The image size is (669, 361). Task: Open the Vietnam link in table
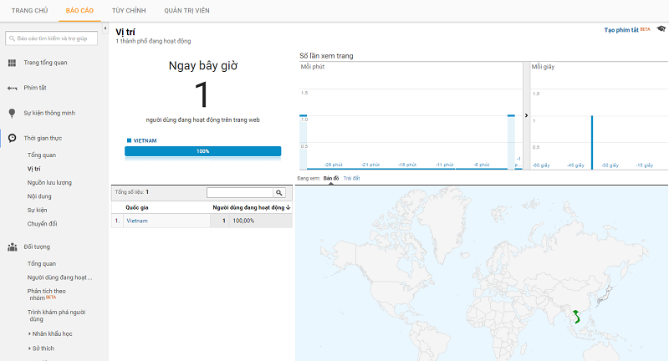(136, 221)
